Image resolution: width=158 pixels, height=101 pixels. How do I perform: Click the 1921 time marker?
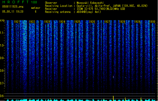click(17, 22)
